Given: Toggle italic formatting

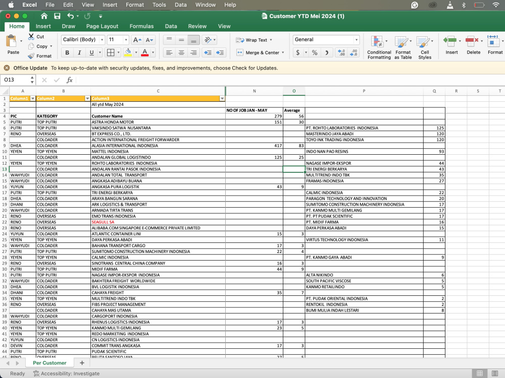Looking at the screenshot, I should click(x=79, y=52).
